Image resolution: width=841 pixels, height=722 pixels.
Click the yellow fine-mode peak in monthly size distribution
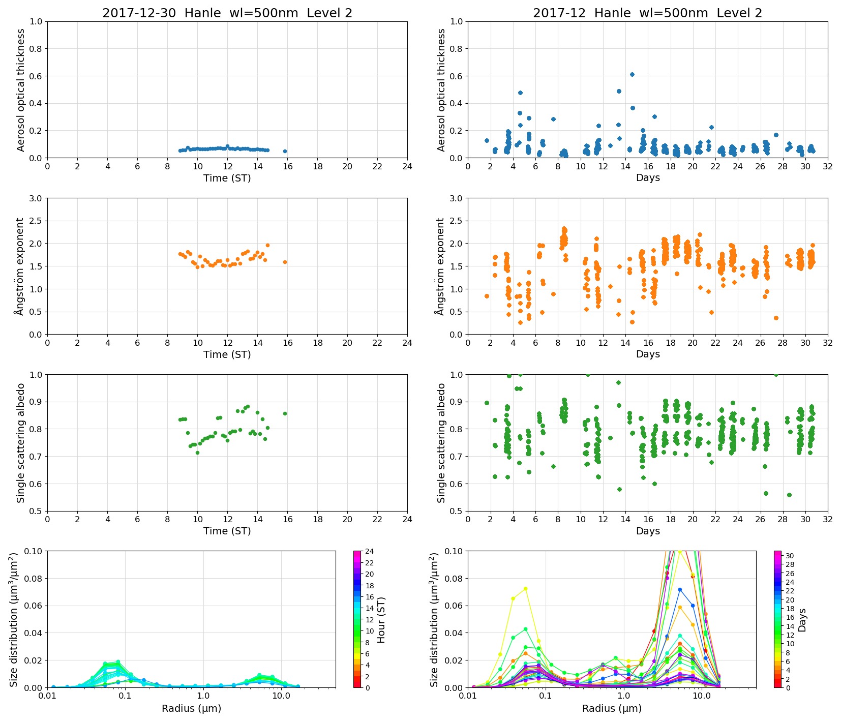(x=525, y=589)
